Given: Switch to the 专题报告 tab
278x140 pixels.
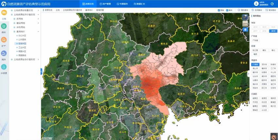Looking at the screenshot, I should [122, 4].
